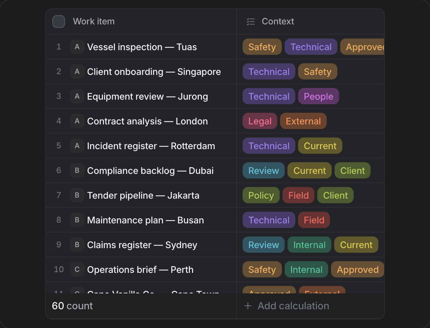
Task: Click row number 6 in the table
Action: click(59, 170)
